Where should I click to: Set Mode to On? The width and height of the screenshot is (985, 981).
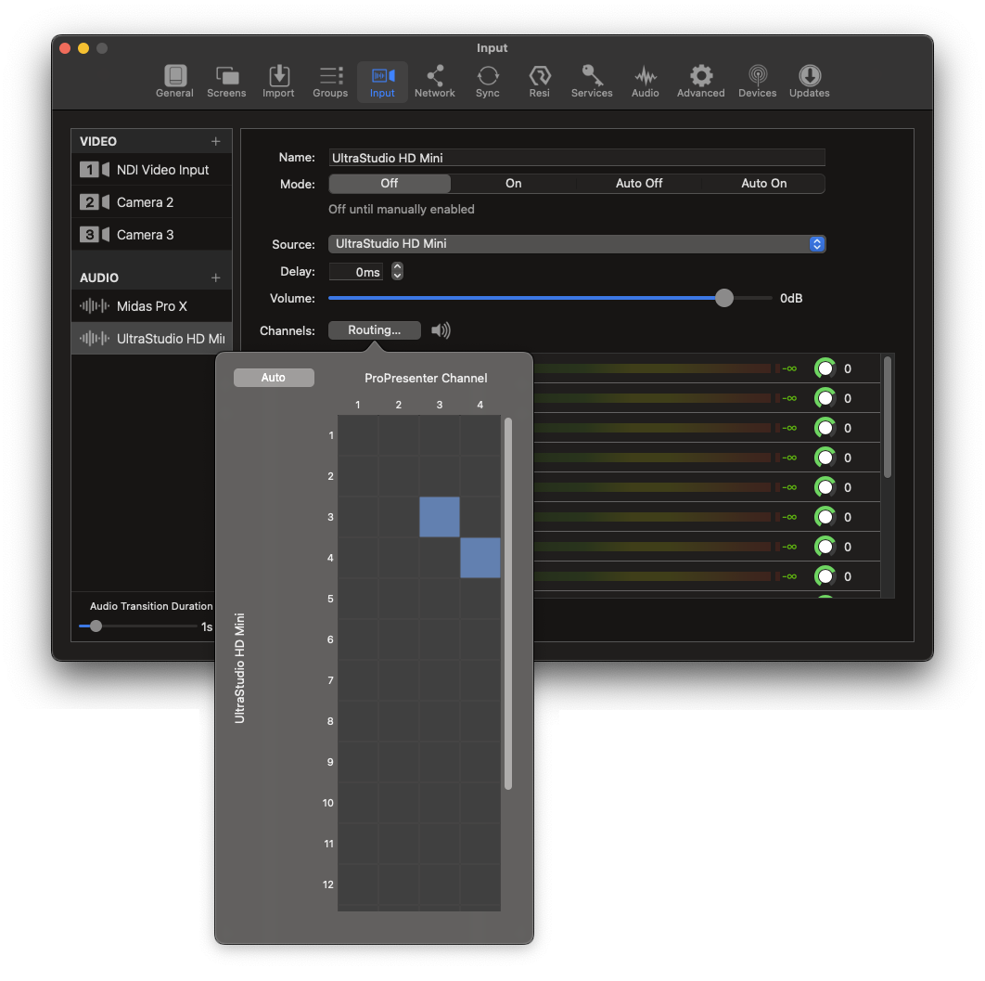coord(513,184)
